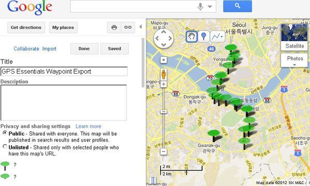Open My places
This screenshot has width=310, height=186.
pyautogui.click(x=63, y=27)
